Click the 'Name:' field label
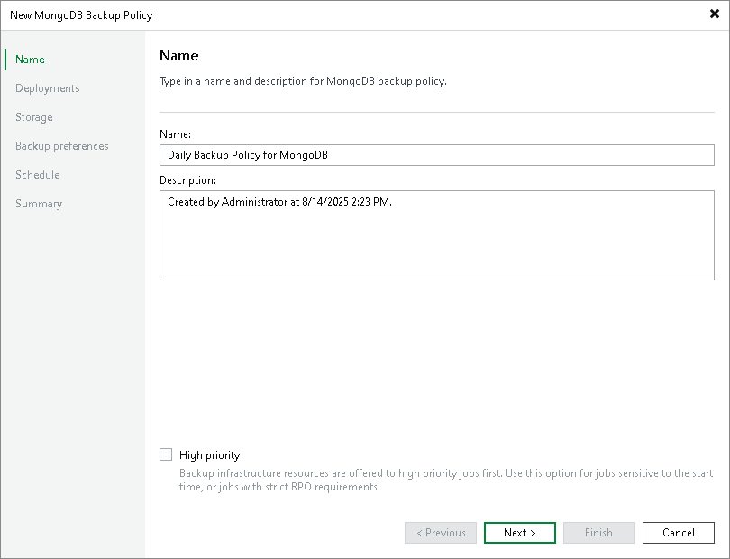The image size is (730, 559). (175, 134)
